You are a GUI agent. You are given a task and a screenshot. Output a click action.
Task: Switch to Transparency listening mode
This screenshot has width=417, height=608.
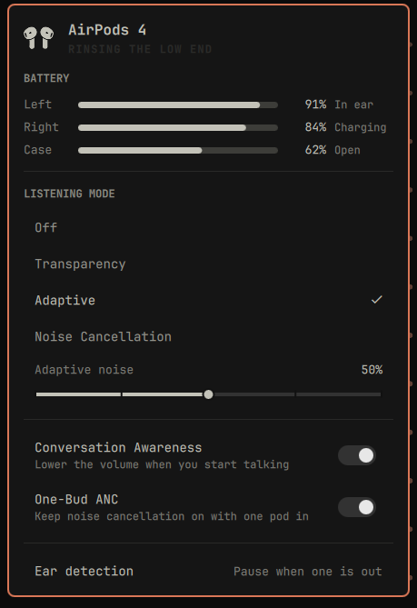point(209,264)
